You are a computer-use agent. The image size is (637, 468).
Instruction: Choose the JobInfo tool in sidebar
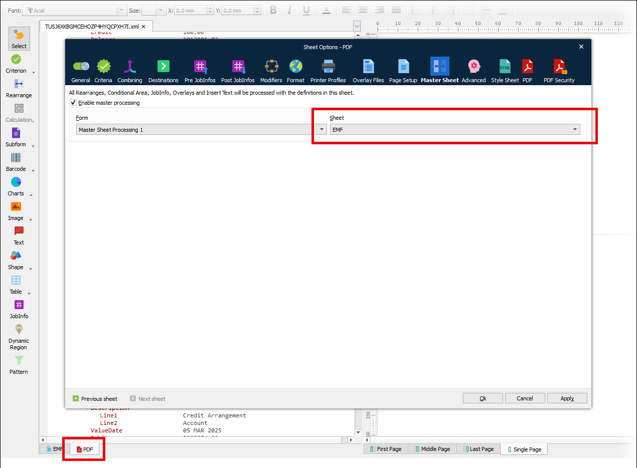pos(19,309)
